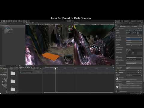Open the Account dropdown in top bar

pos(127,21)
